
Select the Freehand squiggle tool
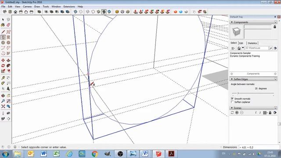8,32
